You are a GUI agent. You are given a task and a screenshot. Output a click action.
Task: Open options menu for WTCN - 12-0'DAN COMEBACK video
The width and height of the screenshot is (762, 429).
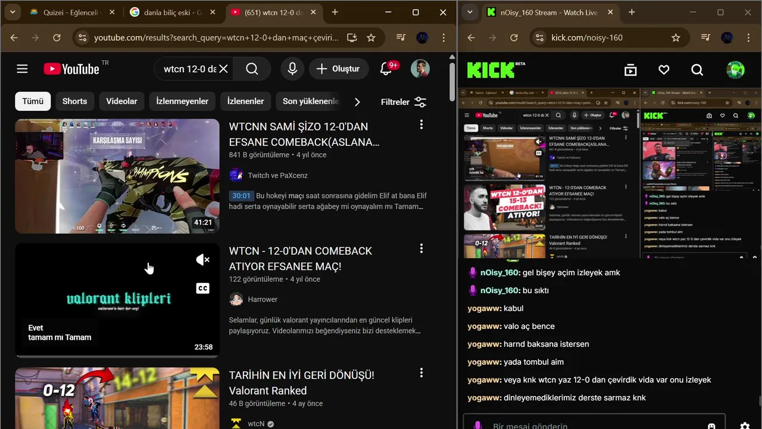[421, 248]
